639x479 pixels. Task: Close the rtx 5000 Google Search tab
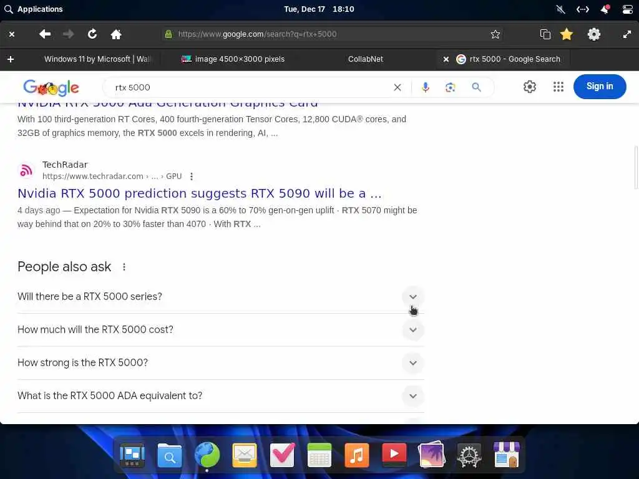pyautogui.click(x=446, y=59)
